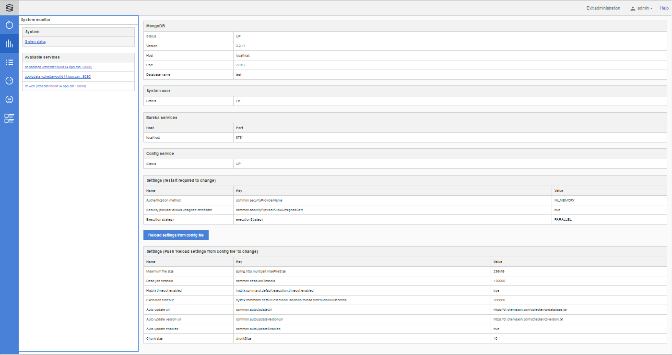Click Exit administration link

(x=603, y=8)
